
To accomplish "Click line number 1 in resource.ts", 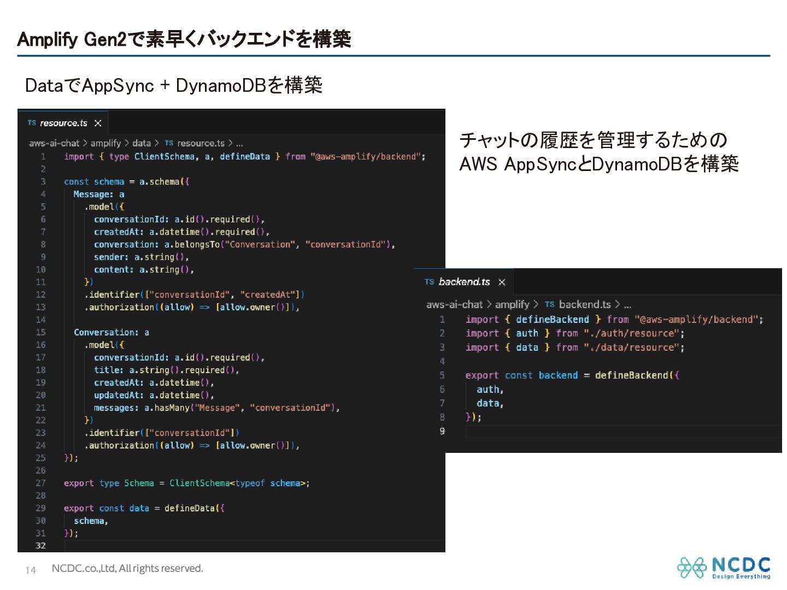I will click(x=43, y=156).
